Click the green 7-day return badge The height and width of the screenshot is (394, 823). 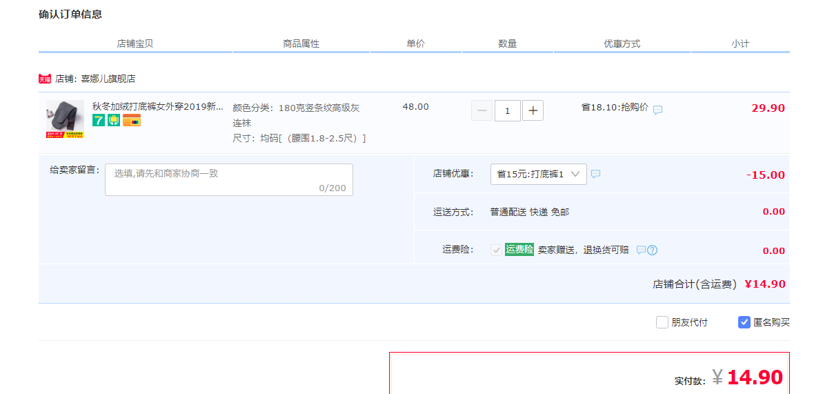(x=99, y=120)
